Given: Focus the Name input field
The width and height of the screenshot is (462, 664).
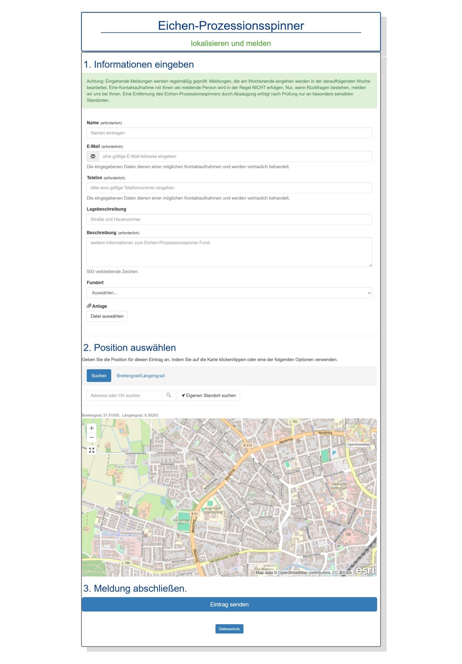Looking at the screenshot, I should click(x=229, y=133).
